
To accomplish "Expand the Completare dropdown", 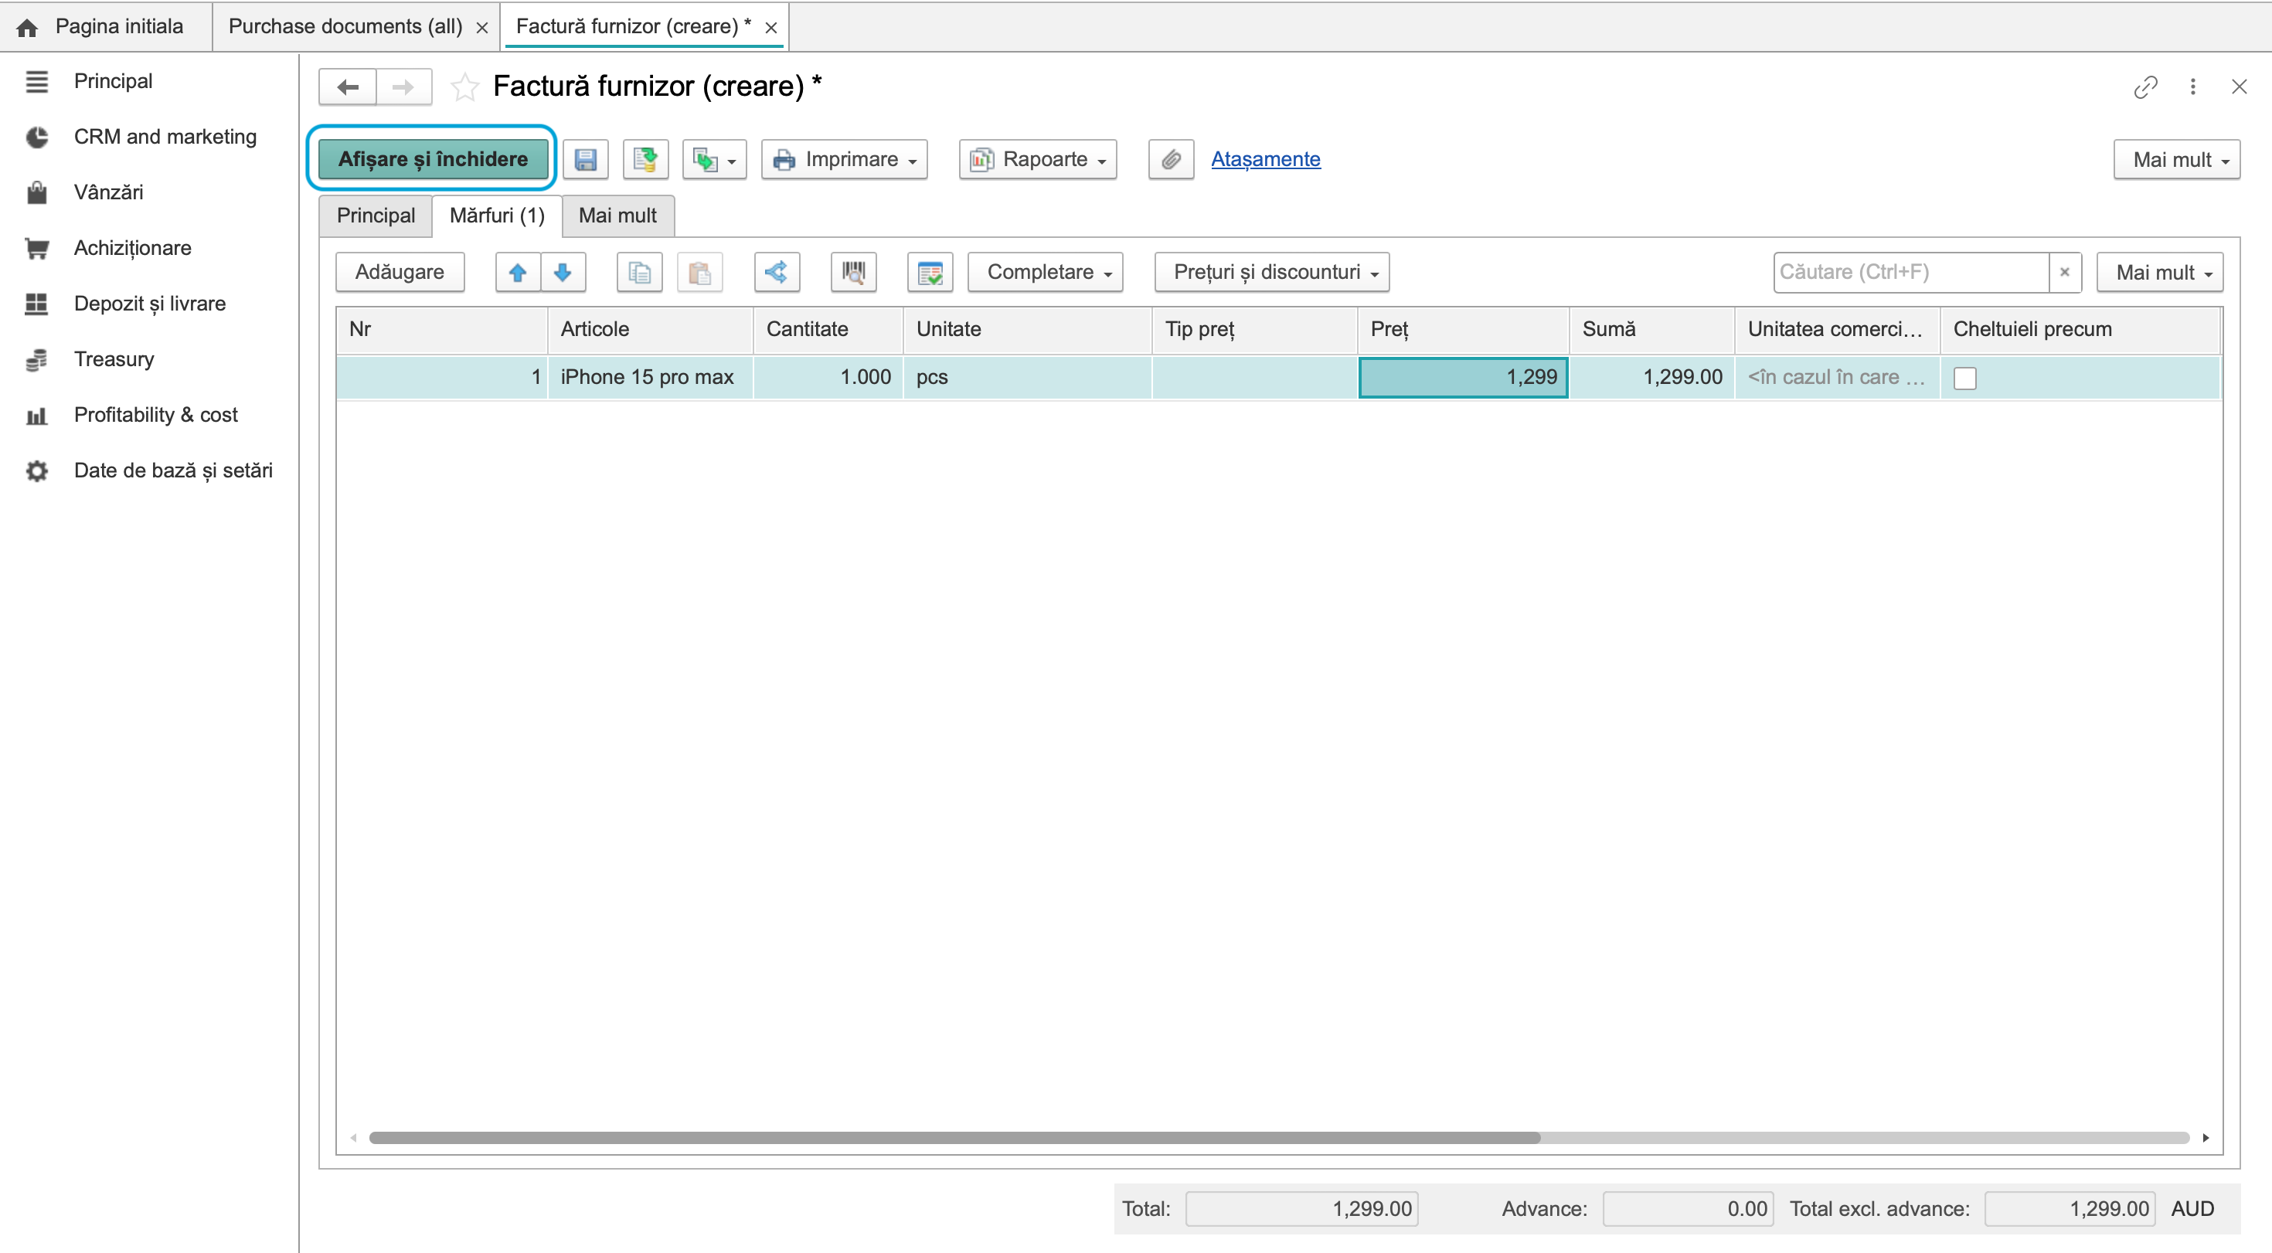I will (1045, 273).
